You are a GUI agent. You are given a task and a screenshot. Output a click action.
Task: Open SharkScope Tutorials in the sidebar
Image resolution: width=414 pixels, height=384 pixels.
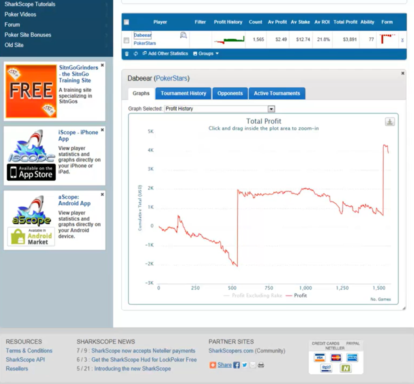[30, 4]
